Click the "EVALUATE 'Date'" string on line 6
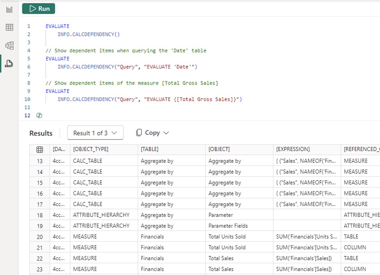The width and height of the screenshot is (380, 275). [x=169, y=67]
